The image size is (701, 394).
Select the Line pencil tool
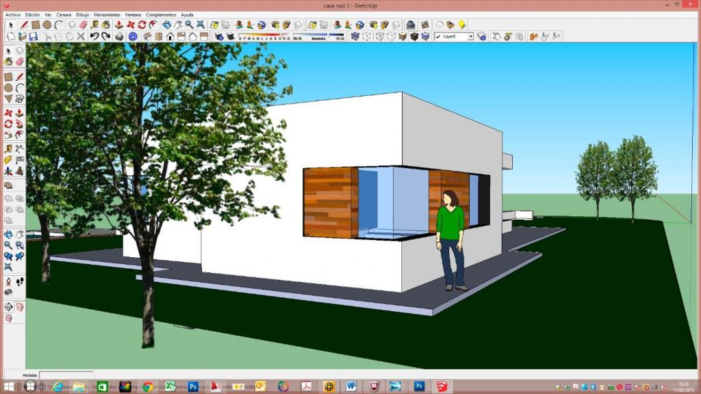[x=24, y=25]
